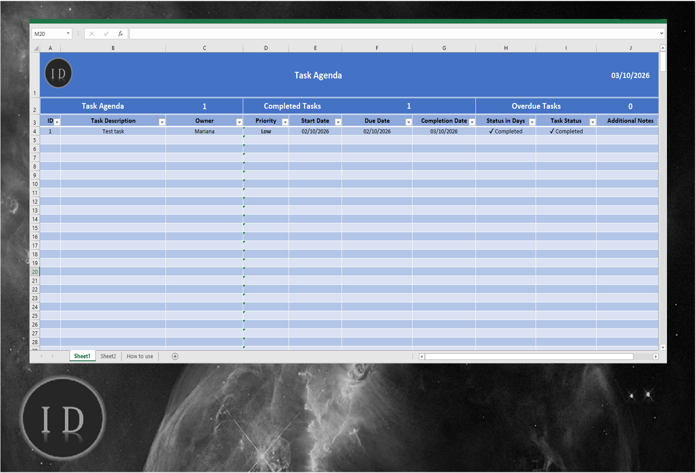
Task: Click inside the formula bar input
Action: tap(394, 33)
